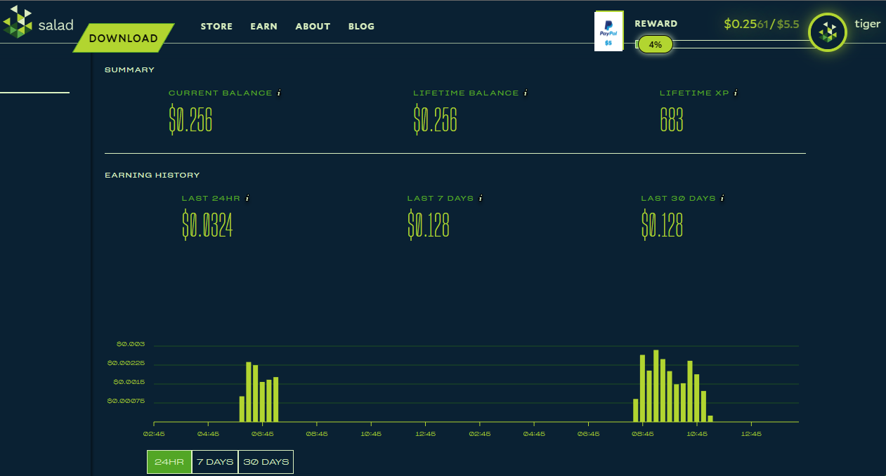The image size is (886, 476).
Task: Select the 24HR chart range
Action: 169,462
